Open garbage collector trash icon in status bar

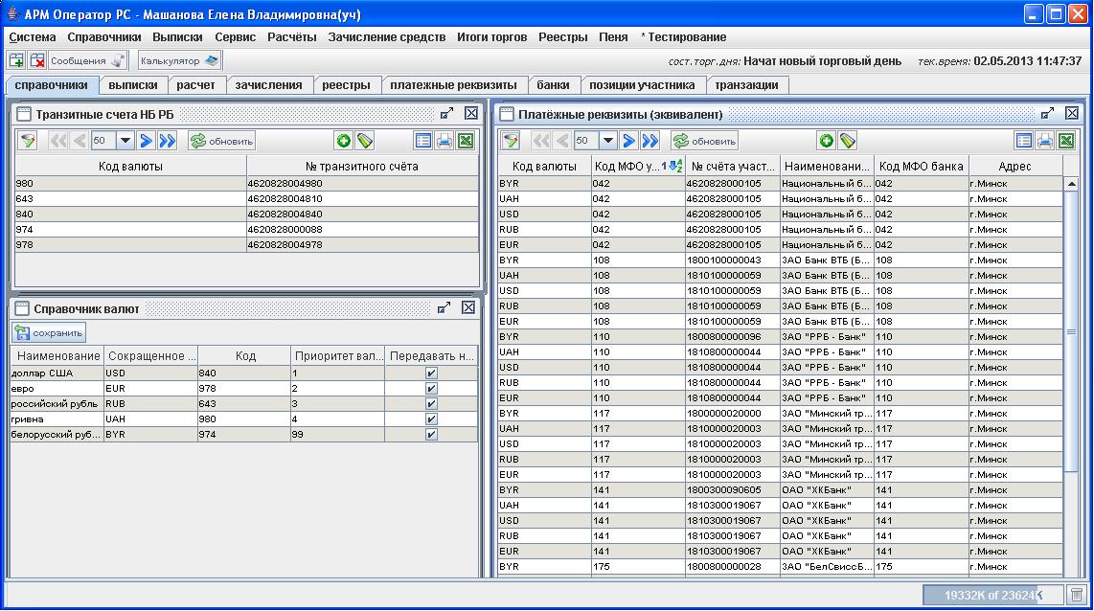1076,595
